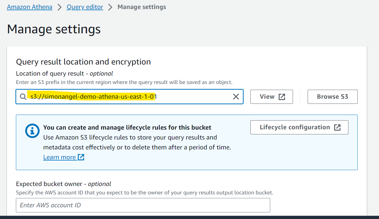Click the Expected bucket owner label
The width and height of the screenshot is (379, 219).
pos(64,184)
